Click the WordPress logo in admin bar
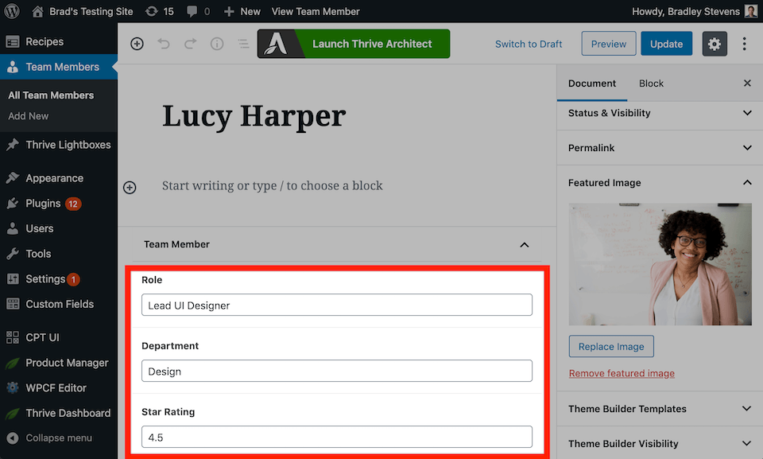The height and width of the screenshot is (459, 763). coord(12,11)
